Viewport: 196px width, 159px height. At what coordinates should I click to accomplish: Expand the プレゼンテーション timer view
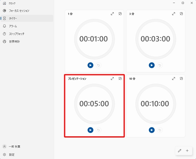tap(112, 79)
